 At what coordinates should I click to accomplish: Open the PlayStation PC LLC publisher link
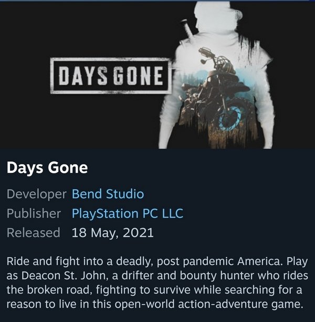coord(128,214)
